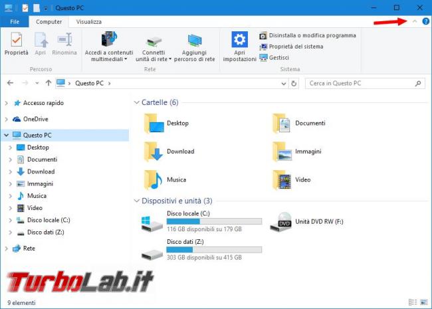Viewport: 432px width, 309px height.
Task: Open address bar history dropdown
Action: (x=284, y=84)
